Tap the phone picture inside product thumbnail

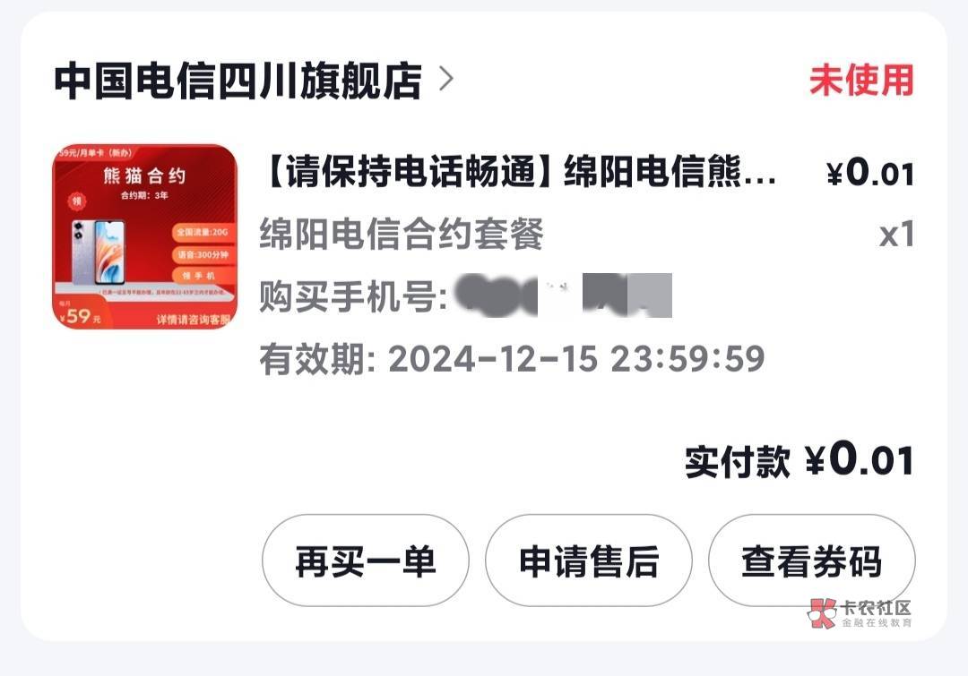(99, 252)
